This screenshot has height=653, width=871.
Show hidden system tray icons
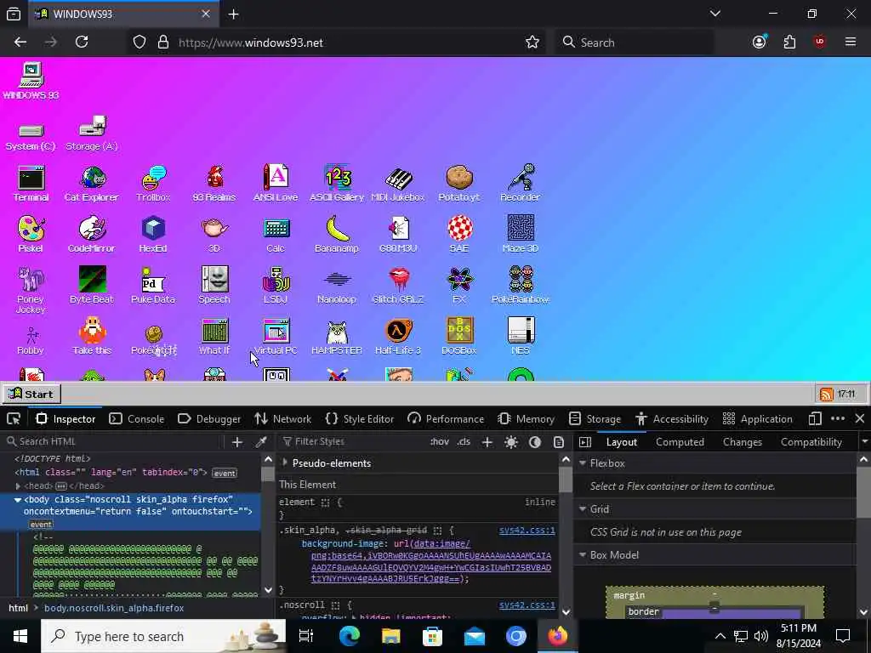coord(720,636)
